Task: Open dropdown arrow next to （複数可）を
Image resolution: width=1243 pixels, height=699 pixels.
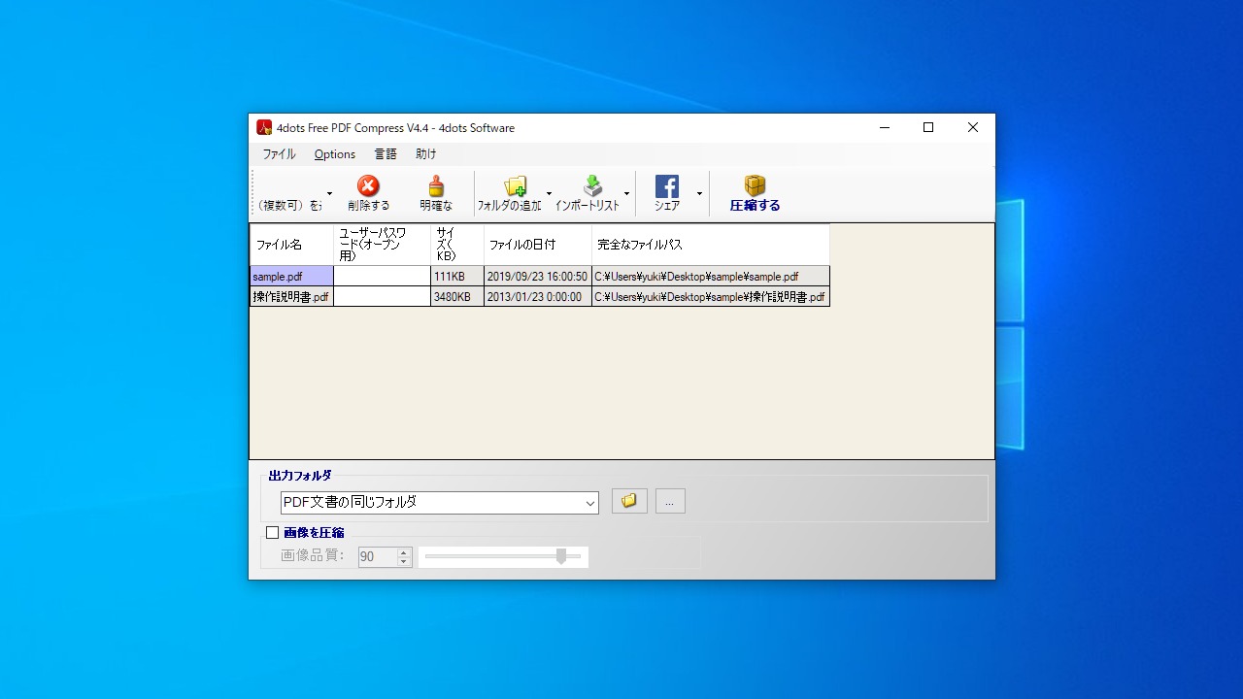Action: (329, 193)
